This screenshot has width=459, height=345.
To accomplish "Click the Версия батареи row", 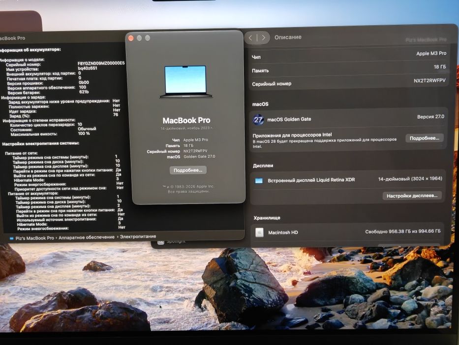I will (x=48, y=93).
